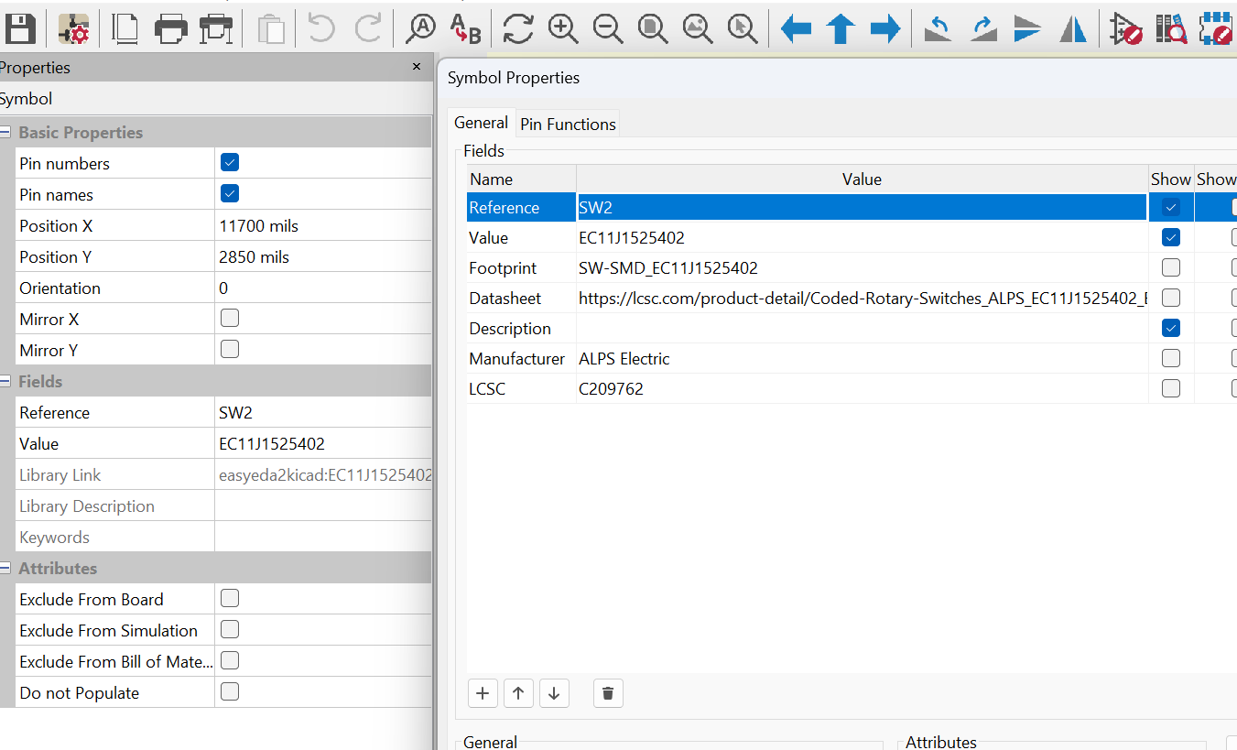Click the Print icon
The image size is (1237, 750).
pyautogui.click(x=171, y=28)
